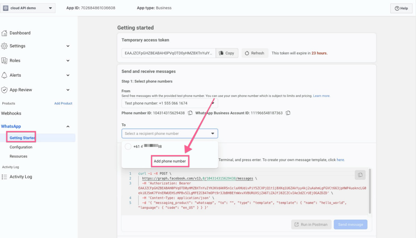Viewport: 416px width, 238px height.
Task: Click the 'here' message template link
Action: click(341, 160)
